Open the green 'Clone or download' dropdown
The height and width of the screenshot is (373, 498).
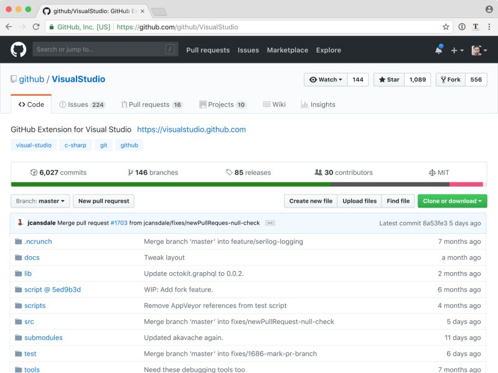click(453, 201)
